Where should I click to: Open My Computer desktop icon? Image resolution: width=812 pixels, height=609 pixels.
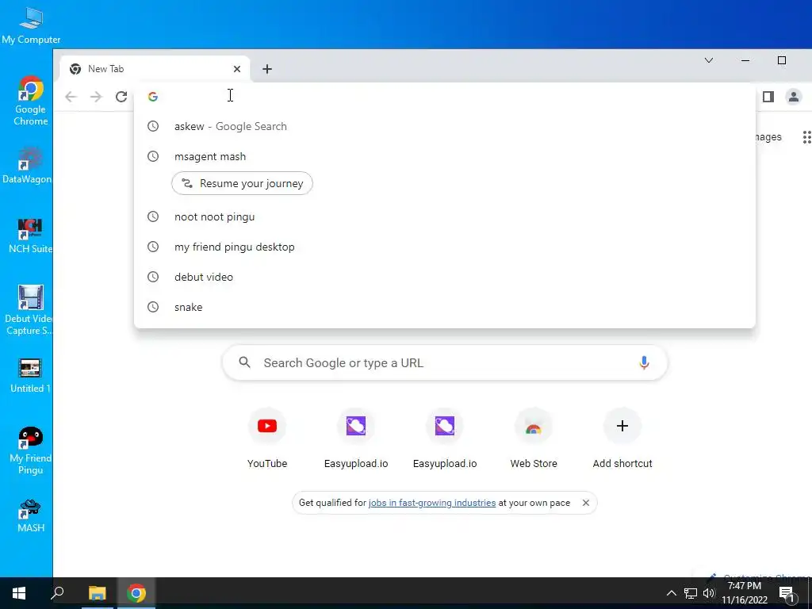click(x=31, y=26)
